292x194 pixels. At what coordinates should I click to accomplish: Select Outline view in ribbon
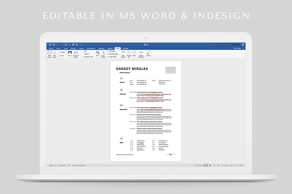point(61,52)
